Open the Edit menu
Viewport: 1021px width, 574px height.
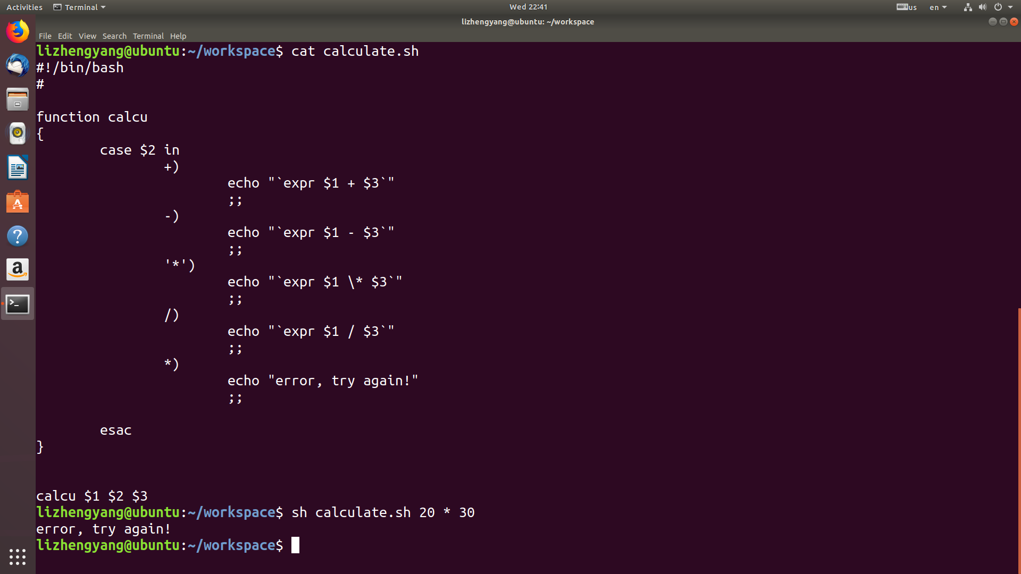click(65, 36)
